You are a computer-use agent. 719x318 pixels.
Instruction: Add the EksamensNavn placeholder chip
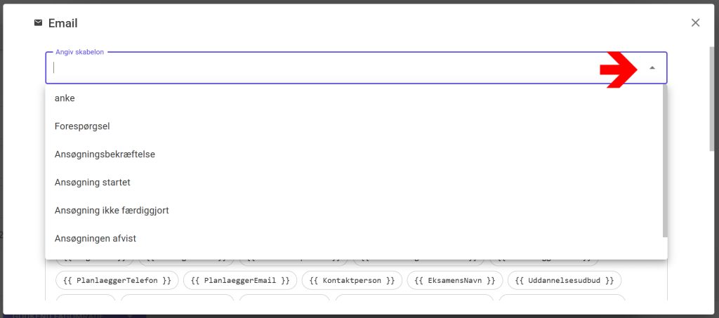tap(454, 281)
